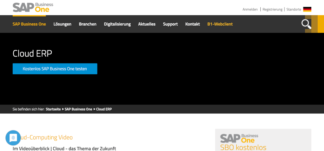The height and width of the screenshot is (151, 324).
Task: Click the sidebar SAP Business One logo
Action: point(239,138)
